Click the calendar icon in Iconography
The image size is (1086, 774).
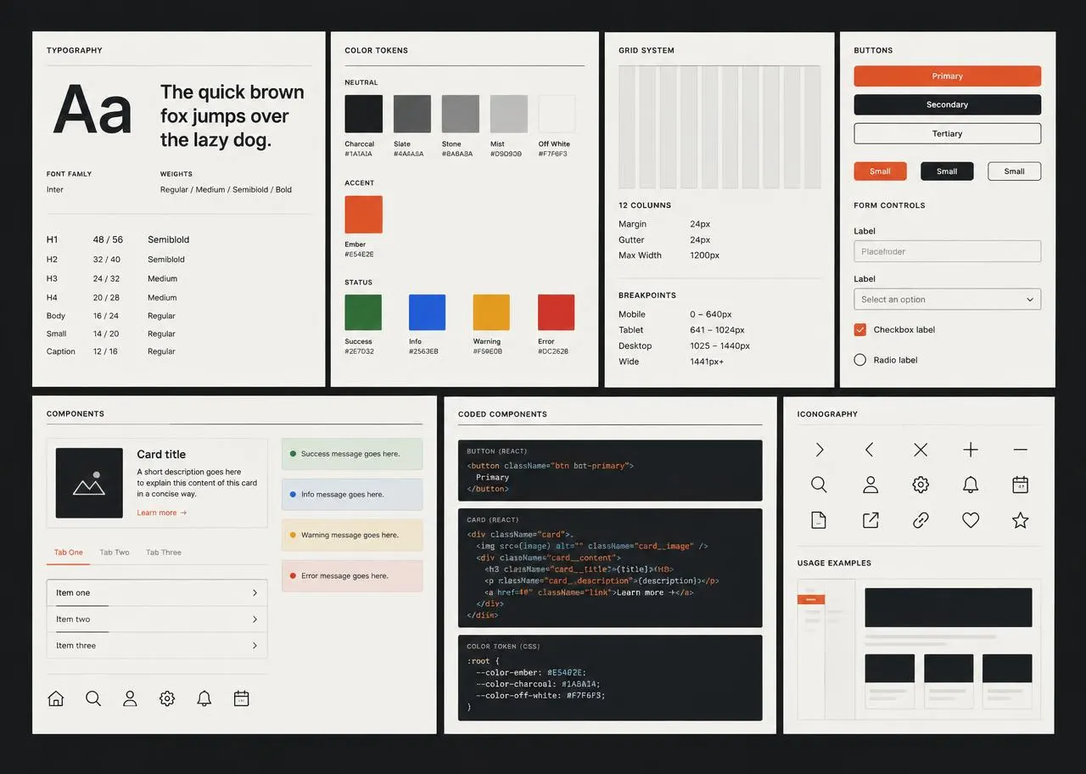[x=1021, y=485]
